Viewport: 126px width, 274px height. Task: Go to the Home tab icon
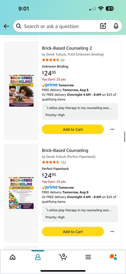(13, 257)
